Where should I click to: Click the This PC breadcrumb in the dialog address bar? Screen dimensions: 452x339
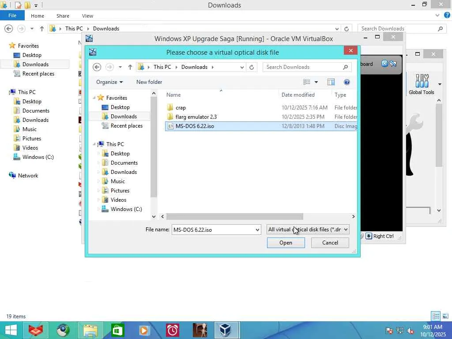[x=162, y=67]
